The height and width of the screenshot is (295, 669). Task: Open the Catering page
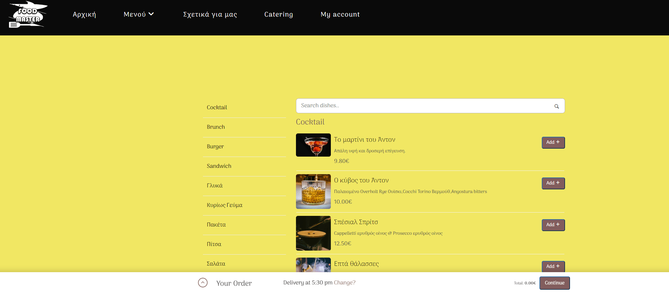pos(278,14)
